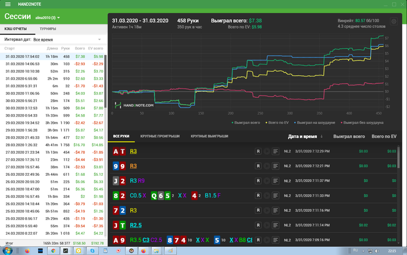The height and width of the screenshot is (255, 407).
Task: Click the RU language indicator
Action: [x=356, y=250]
